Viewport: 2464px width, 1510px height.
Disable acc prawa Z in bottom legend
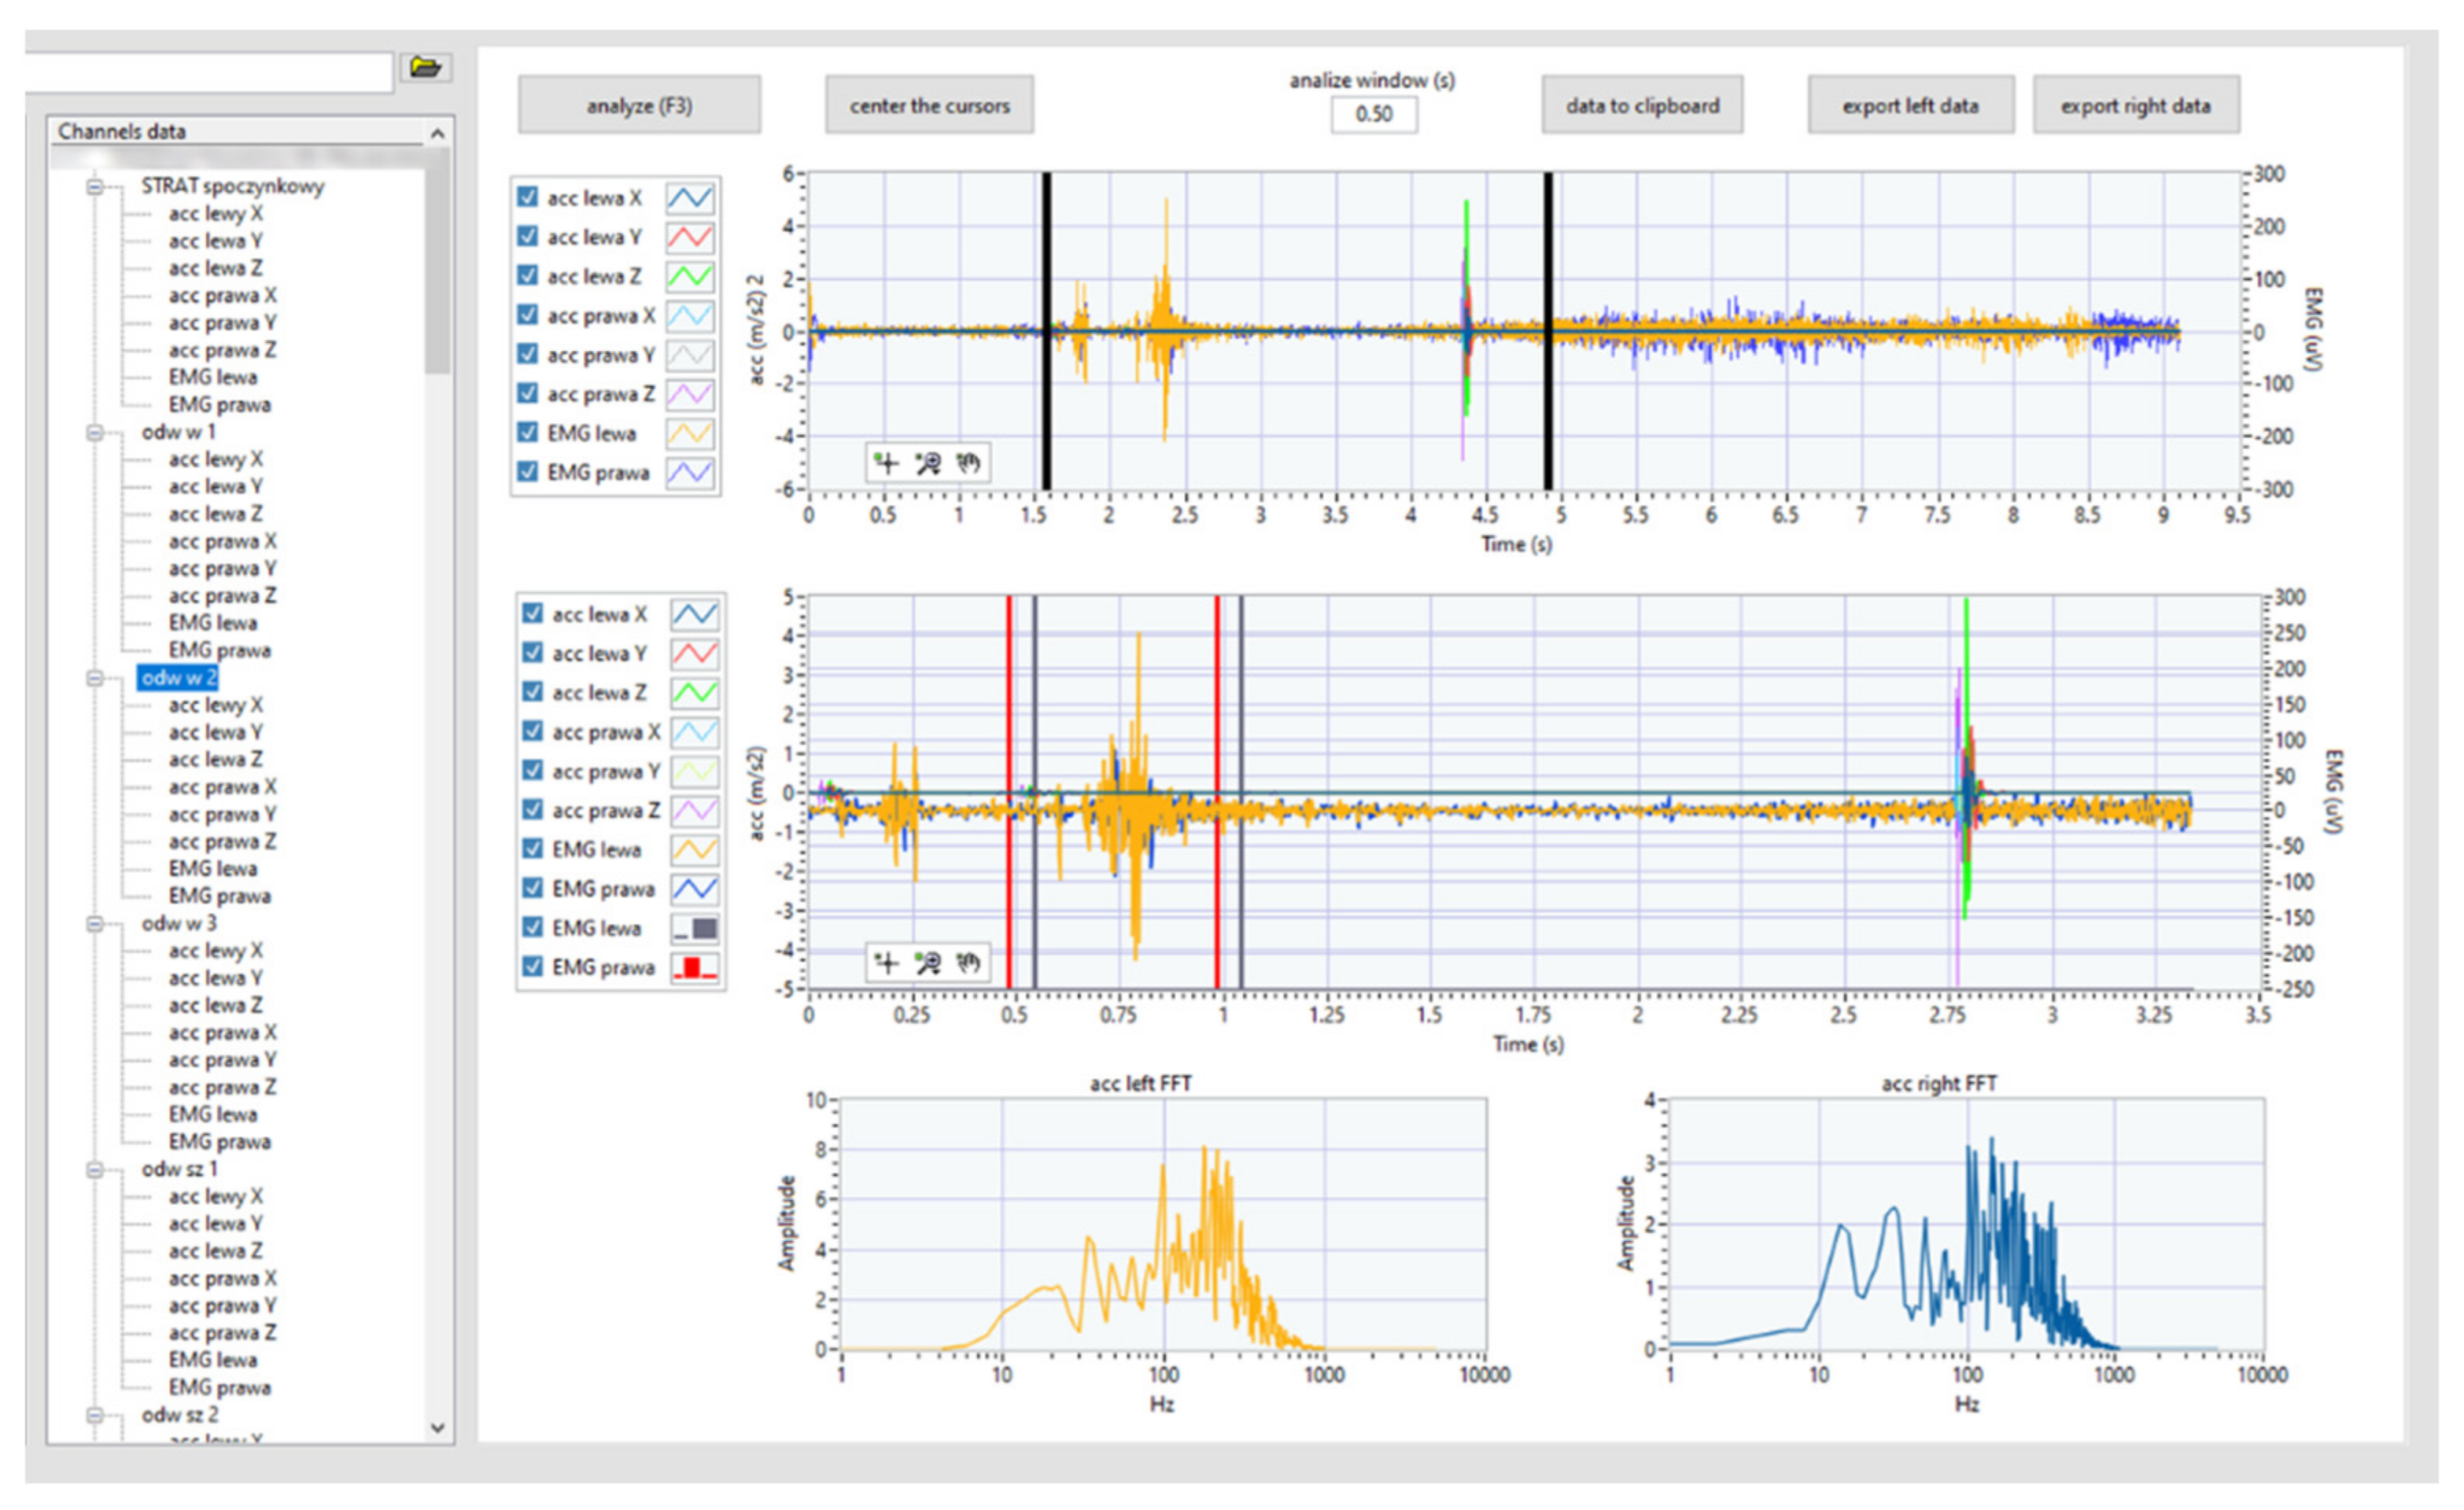[533, 809]
